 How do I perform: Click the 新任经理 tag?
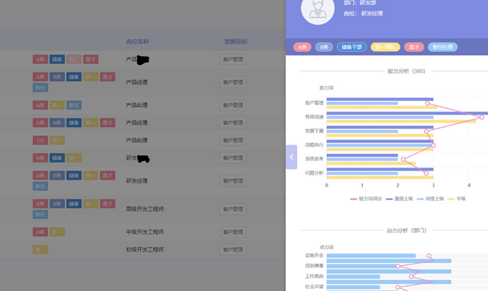click(x=443, y=47)
